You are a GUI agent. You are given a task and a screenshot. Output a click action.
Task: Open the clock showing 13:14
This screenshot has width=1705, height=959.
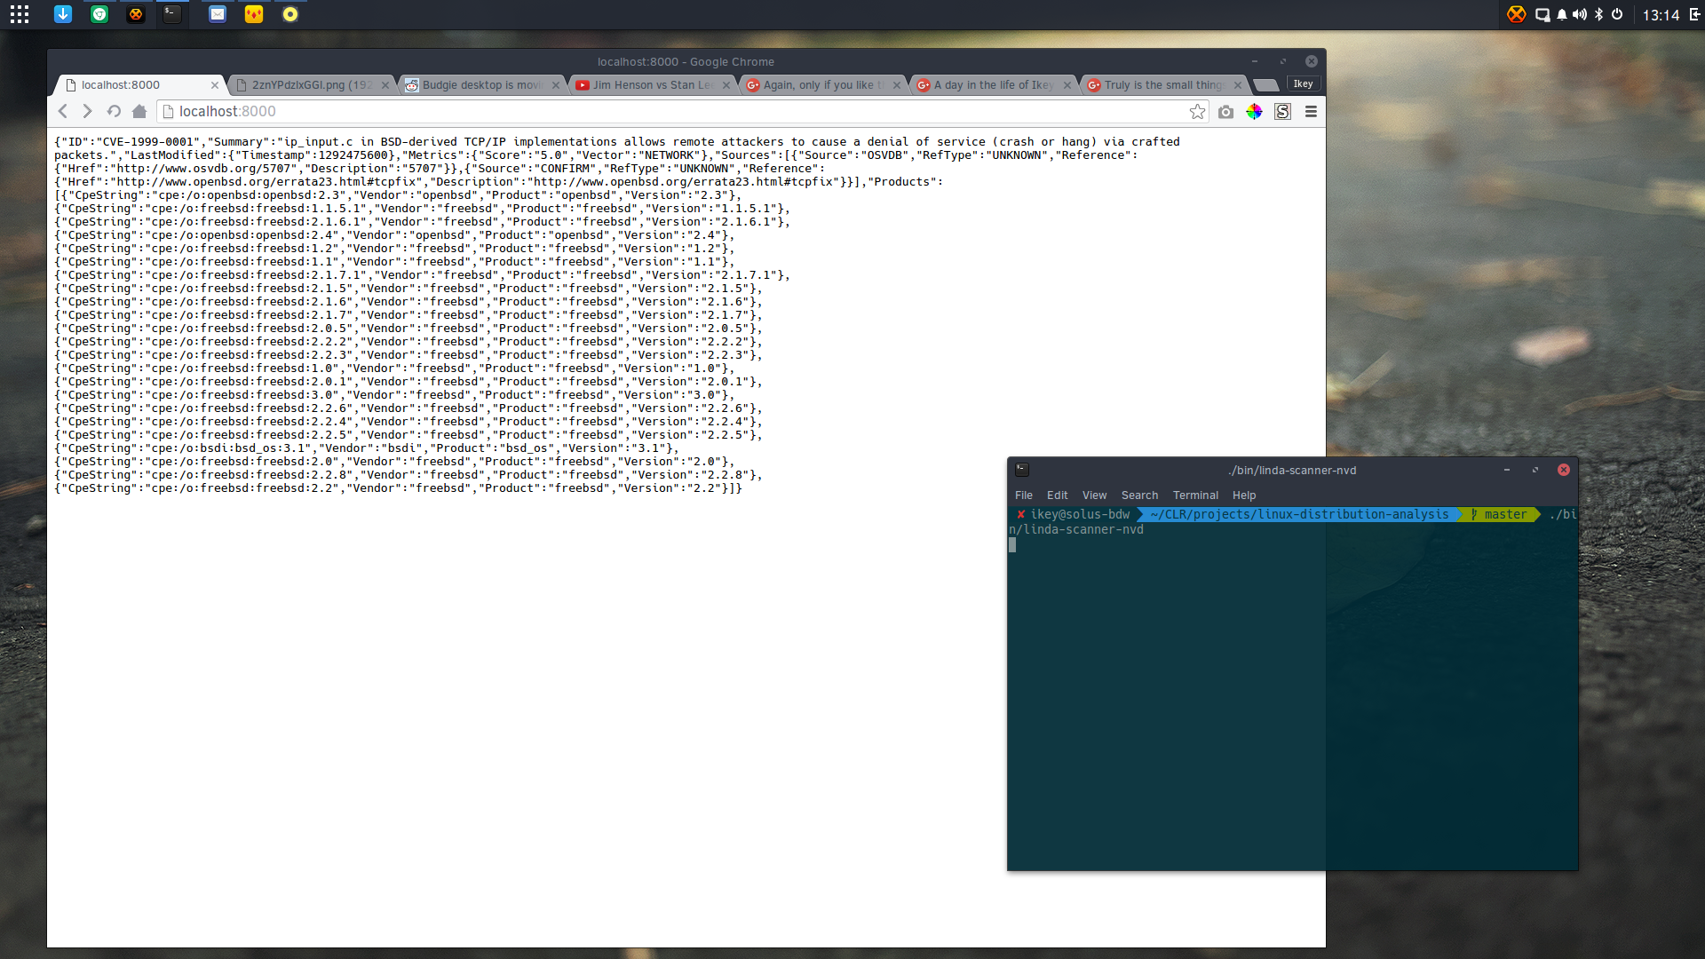(x=1661, y=15)
